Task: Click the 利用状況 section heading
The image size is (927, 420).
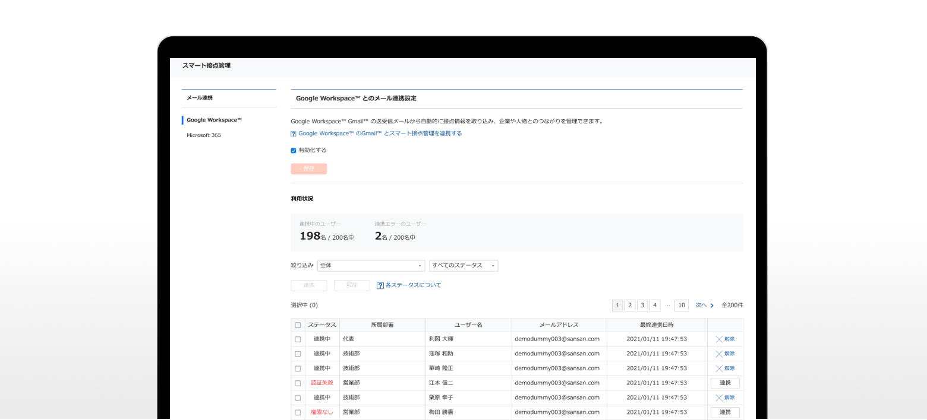Action: point(302,199)
